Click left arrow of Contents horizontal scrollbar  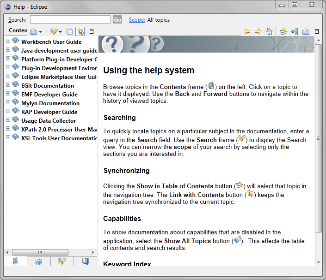[7, 252]
